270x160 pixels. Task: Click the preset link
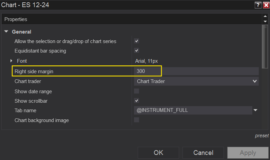point(262,136)
